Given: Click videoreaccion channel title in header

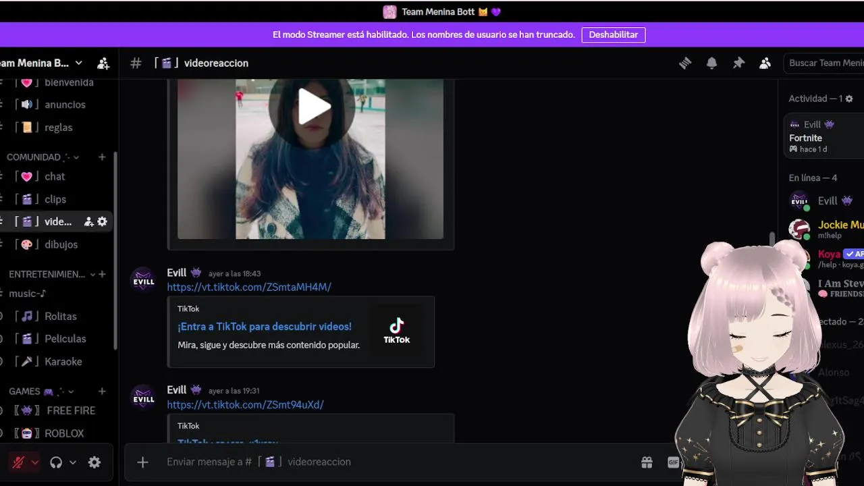Looking at the screenshot, I should 216,63.
